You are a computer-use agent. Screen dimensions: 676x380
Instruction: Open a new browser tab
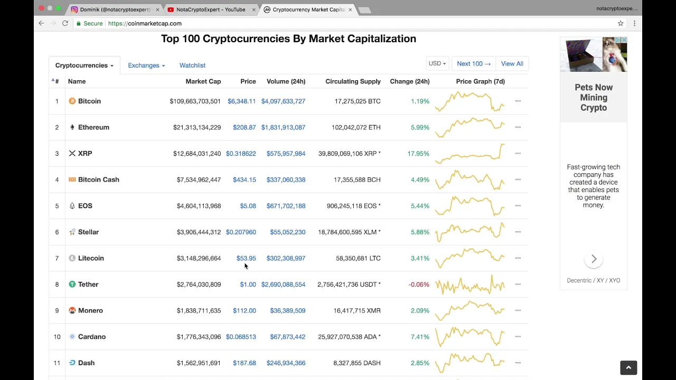[x=364, y=10]
